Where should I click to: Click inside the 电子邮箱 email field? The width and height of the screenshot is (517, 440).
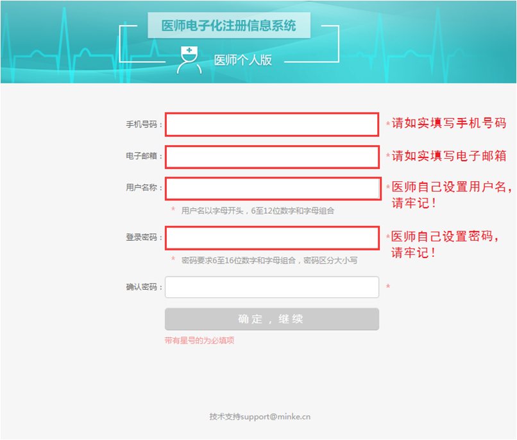click(271, 157)
